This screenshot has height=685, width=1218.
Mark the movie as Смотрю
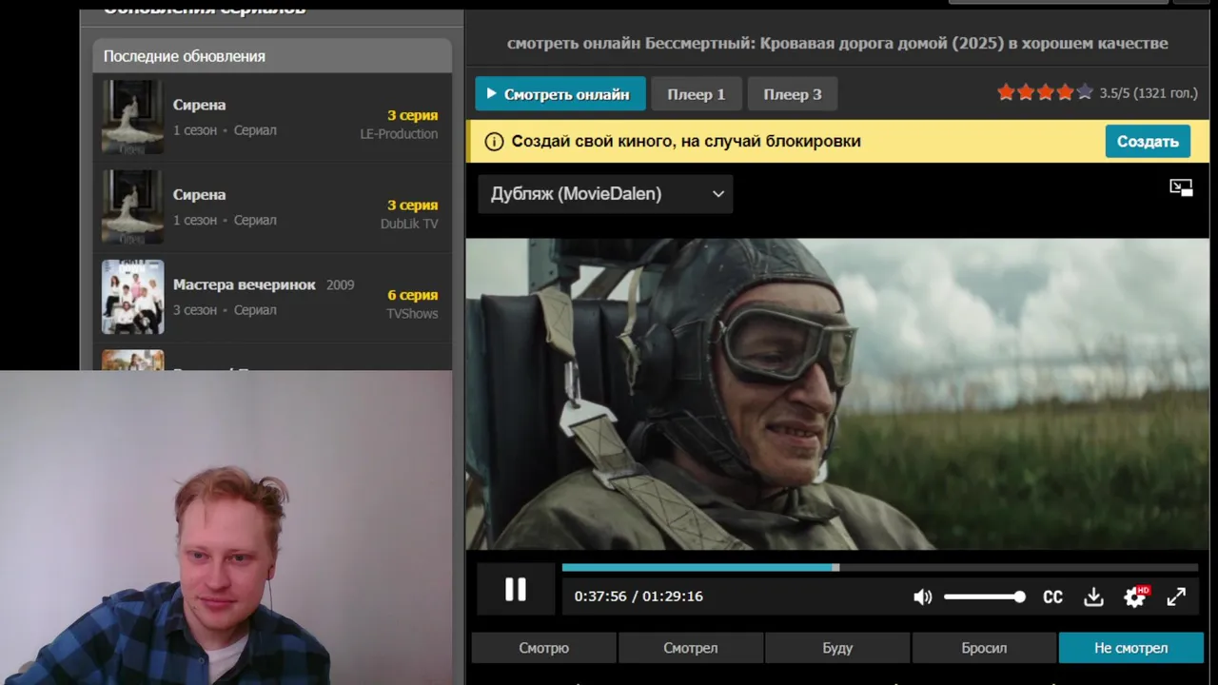tap(544, 648)
